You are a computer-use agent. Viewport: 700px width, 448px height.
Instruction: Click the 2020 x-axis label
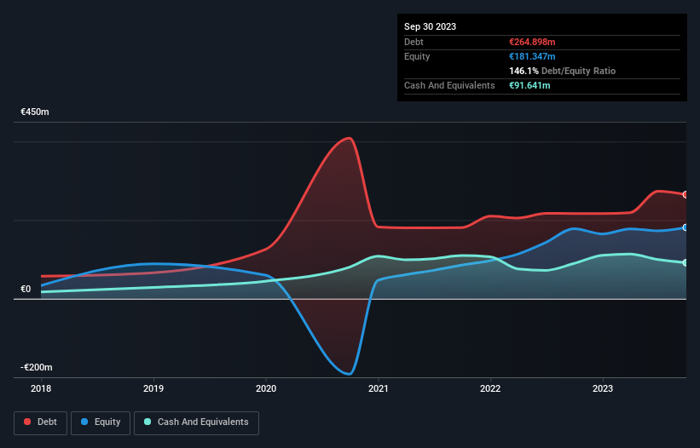pyautogui.click(x=266, y=388)
